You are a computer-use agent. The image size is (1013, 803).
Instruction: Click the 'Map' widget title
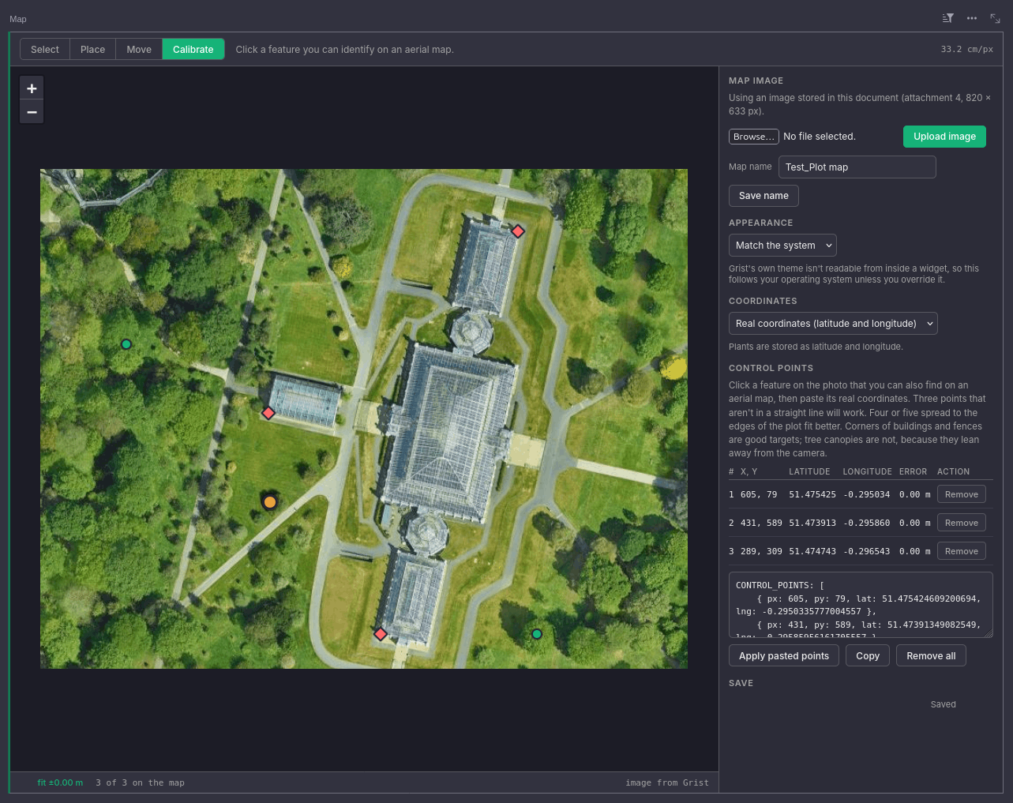click(x=18, y=19)
